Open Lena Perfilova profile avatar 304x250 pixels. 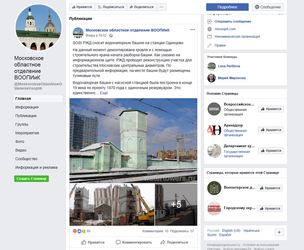(x=212, y=66)
